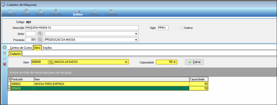Click the Validar toolbar button
This screenshot has height=105, width=277.
pyautogui.click(x=78, y=13)
